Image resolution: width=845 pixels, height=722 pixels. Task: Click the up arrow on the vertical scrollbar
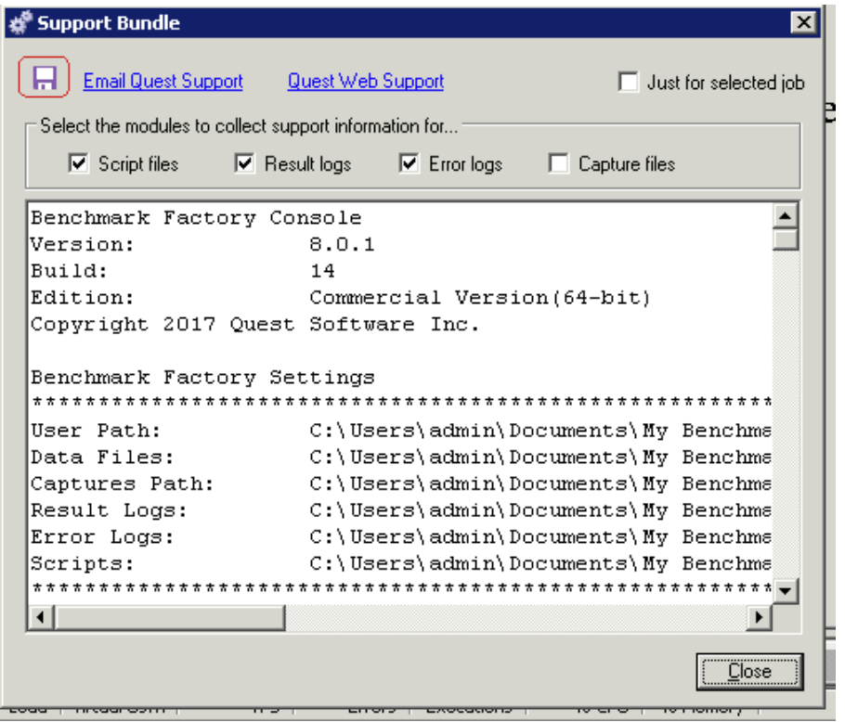coord(785,216)
